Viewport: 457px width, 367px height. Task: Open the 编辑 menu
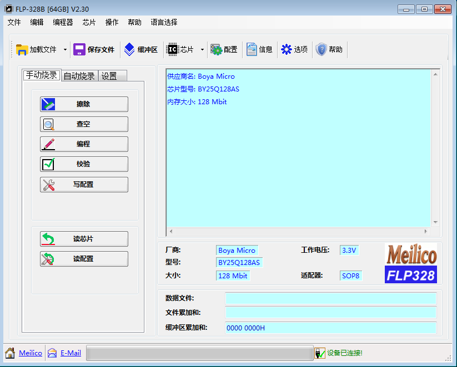(37, 22)
